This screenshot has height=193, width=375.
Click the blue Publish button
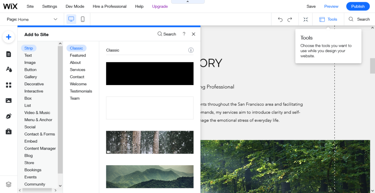coord(358,7)
